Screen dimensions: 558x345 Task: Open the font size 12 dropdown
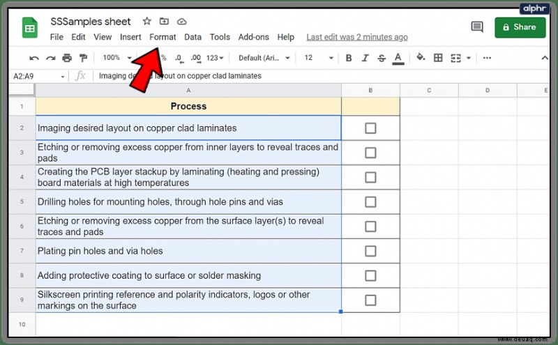coord(319,58)
